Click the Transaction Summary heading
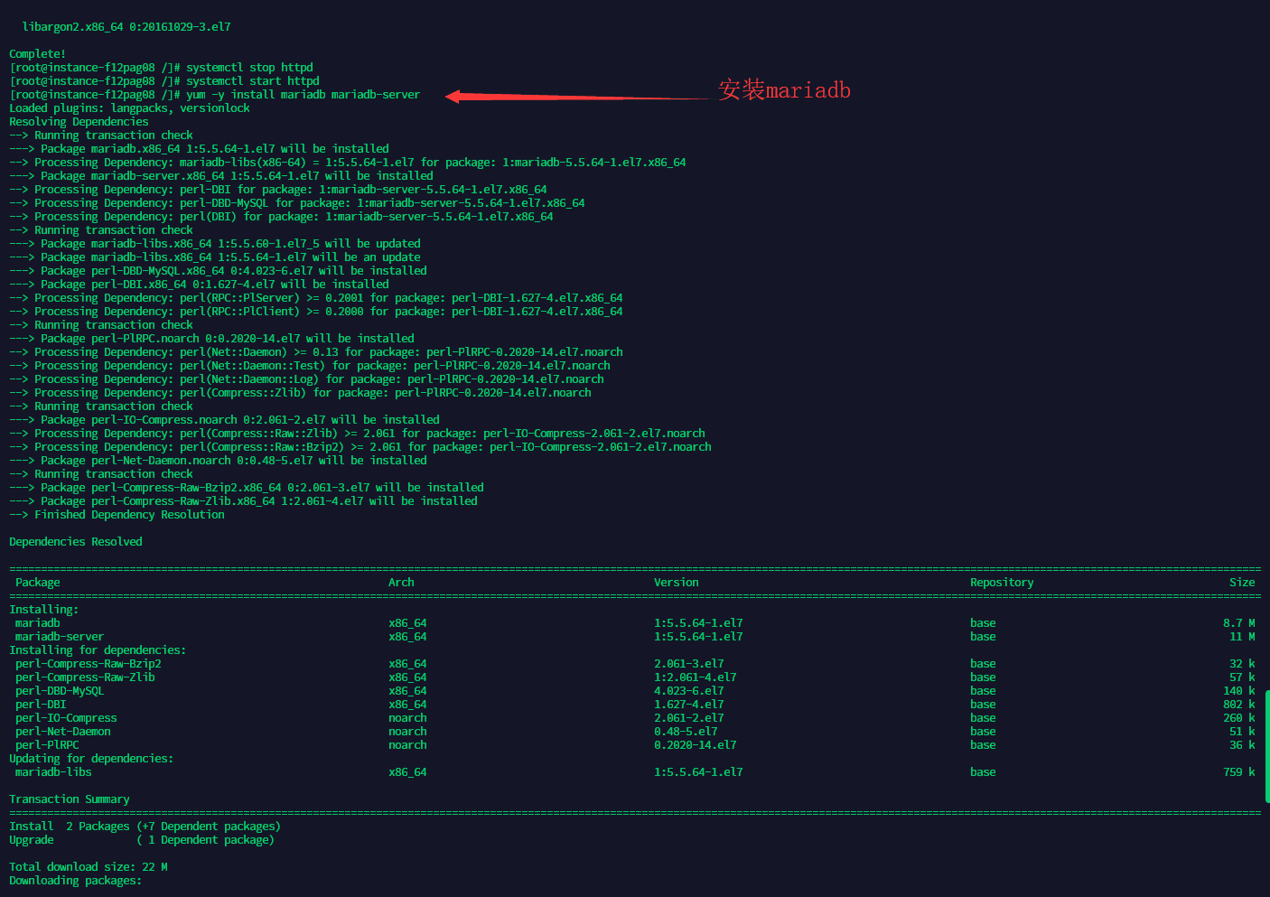This screenshot has height=897, width=1270. [69, 799]
